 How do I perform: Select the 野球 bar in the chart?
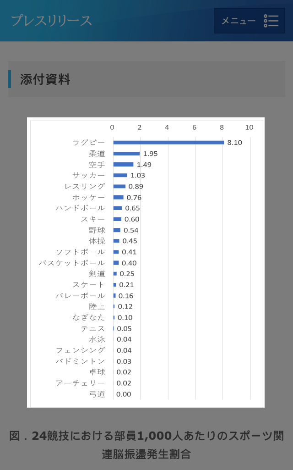point(117,230)
